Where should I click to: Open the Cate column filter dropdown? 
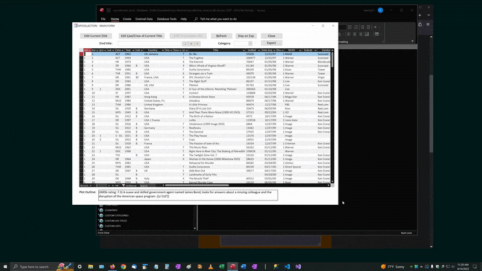pyautogui.click(x=122, y=50)
